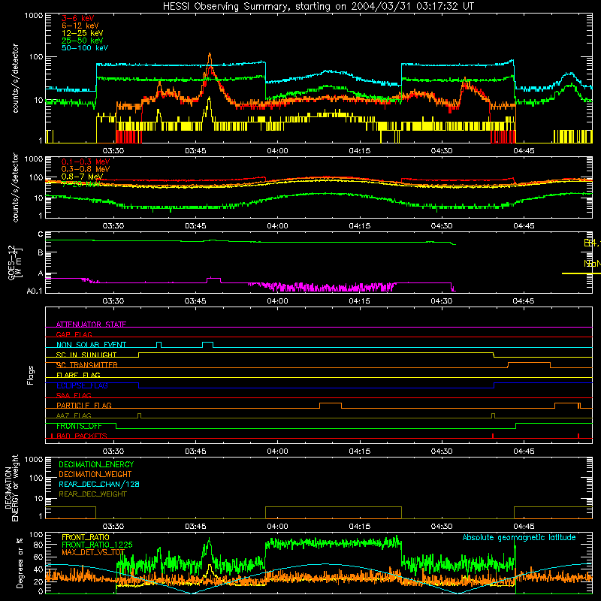
Task: Click 03:45 tick under the top keV plot
Action: 195,151
